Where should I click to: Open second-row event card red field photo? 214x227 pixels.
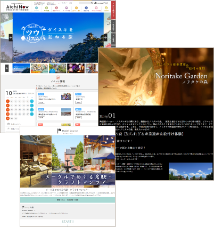66,112
